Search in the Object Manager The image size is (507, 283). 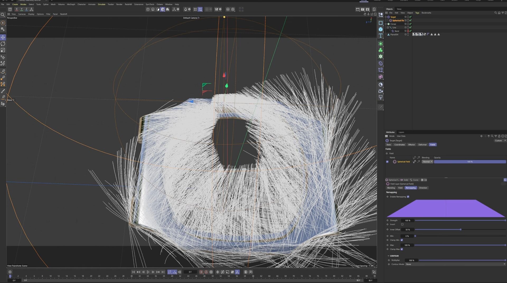(495, 13)
